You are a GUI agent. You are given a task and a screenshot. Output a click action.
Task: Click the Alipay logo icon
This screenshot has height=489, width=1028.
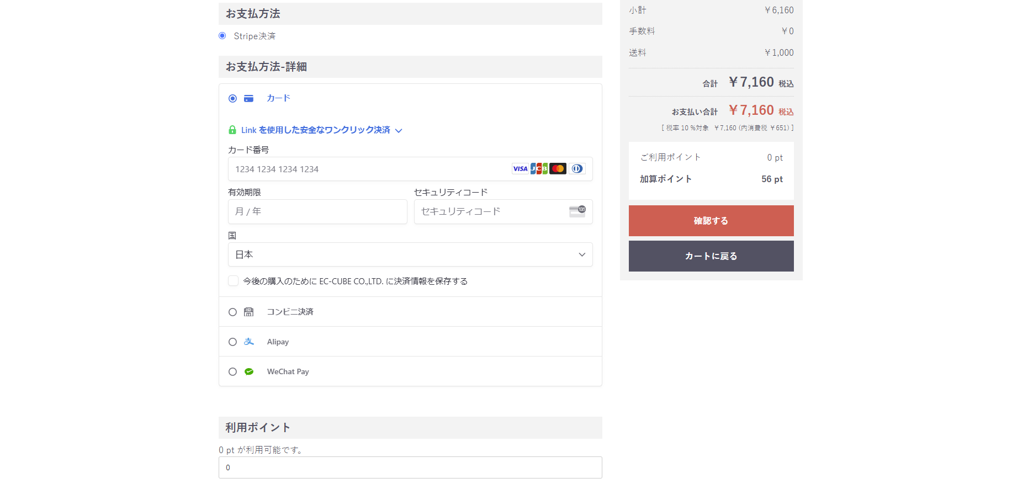[249, 342]
